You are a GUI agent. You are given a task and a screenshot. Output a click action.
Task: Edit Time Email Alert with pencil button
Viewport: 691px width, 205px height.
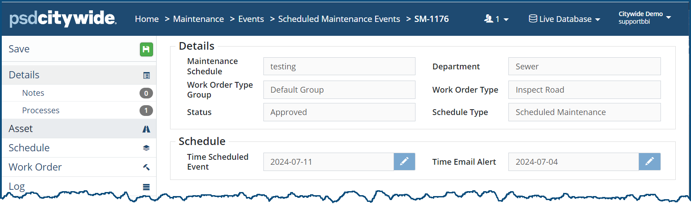(x=649, y=162)
